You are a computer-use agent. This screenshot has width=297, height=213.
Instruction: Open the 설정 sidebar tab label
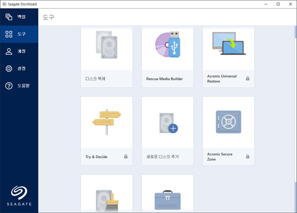(22, 68)
